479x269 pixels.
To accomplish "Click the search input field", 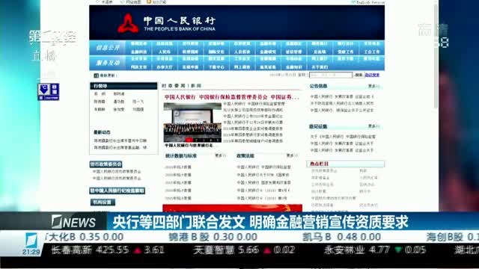I will tap(331, 75).
